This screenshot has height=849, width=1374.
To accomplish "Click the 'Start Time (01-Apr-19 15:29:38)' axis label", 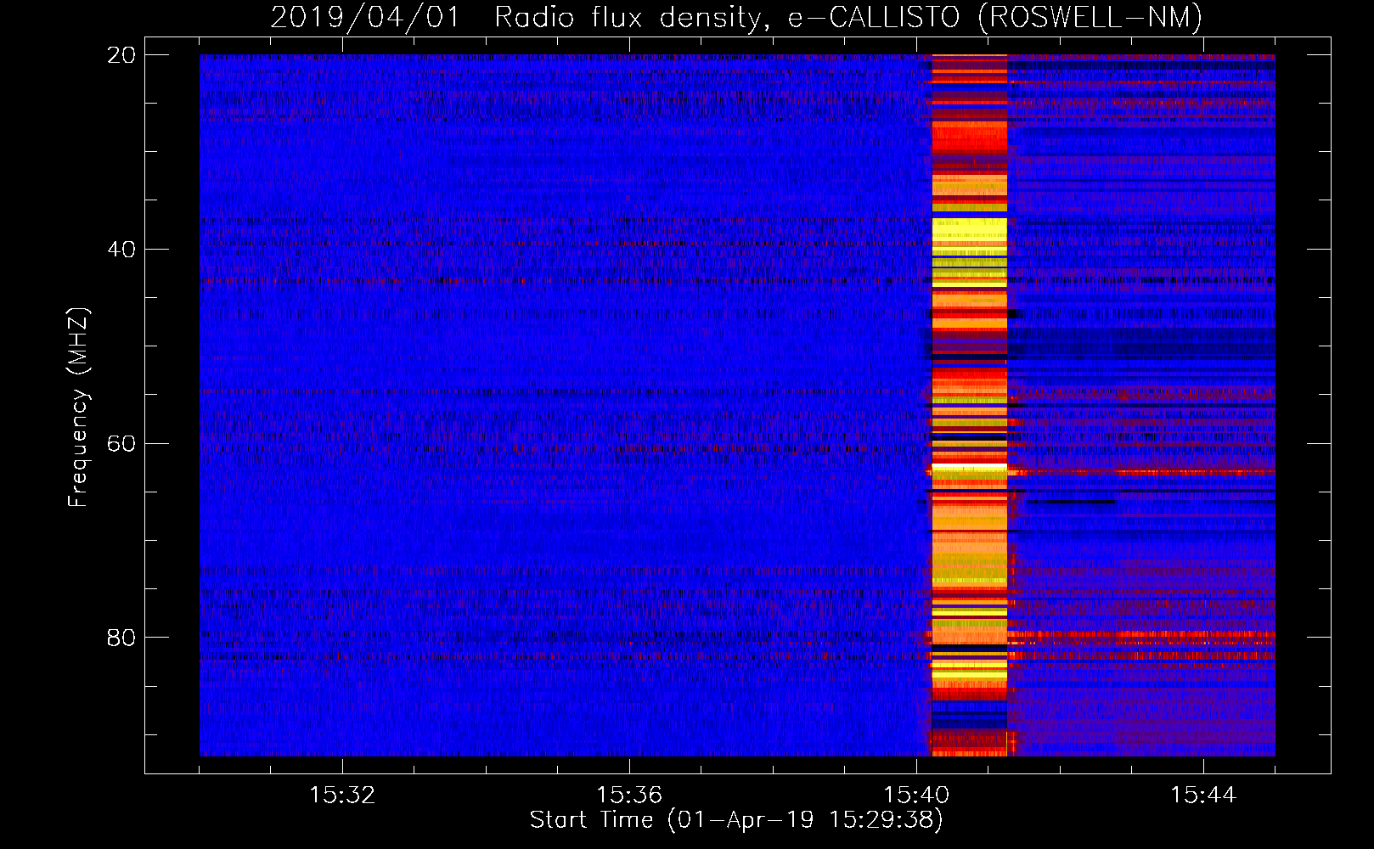I will click(736, 820).
